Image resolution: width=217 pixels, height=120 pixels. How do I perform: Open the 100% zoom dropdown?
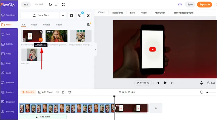[x=102, y=13]
